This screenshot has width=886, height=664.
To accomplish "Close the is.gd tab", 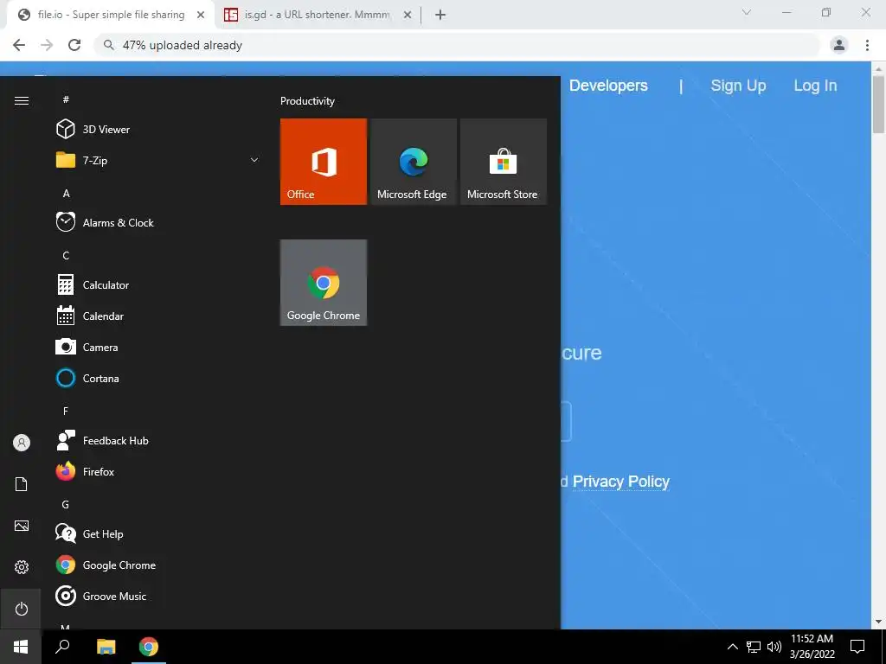I will (408, 16).
